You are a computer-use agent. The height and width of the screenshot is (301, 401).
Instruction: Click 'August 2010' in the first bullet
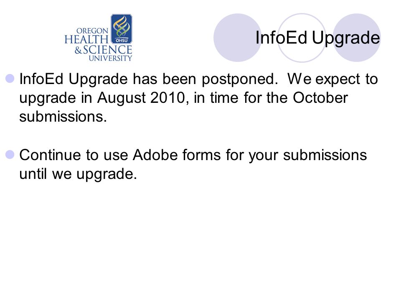pos(141,98)
